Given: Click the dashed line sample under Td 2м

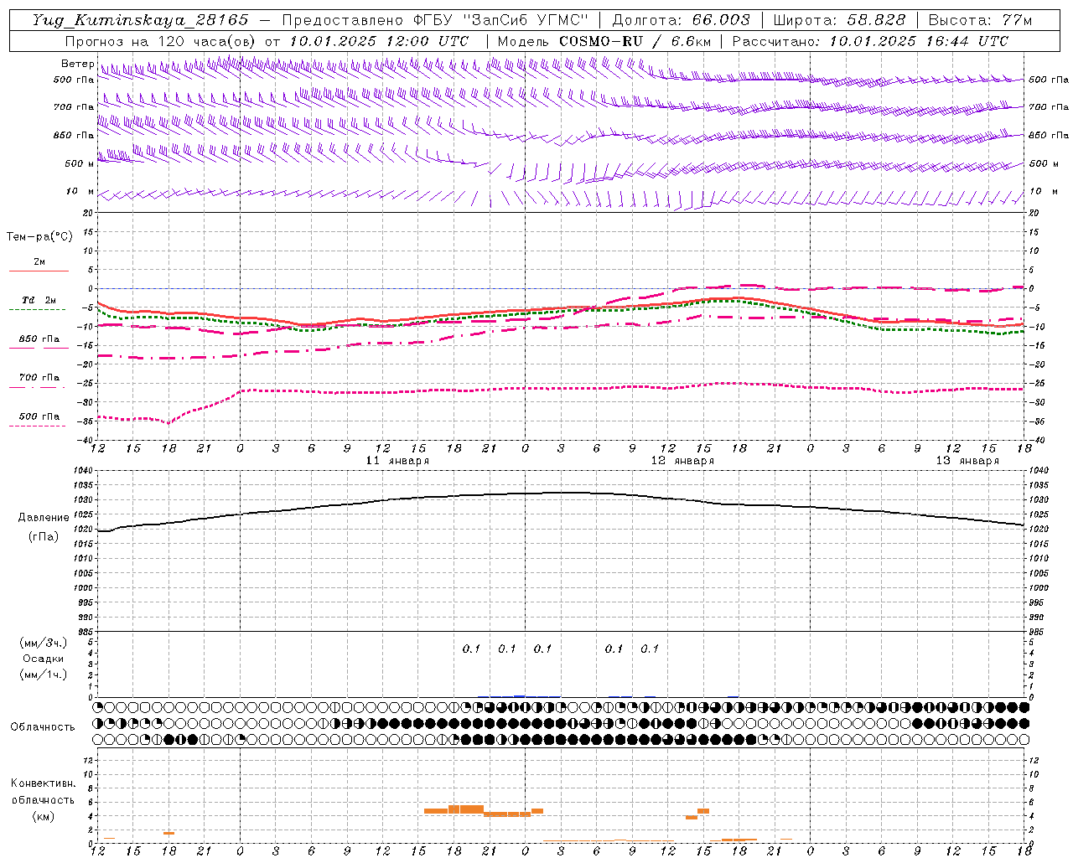Looking at the screenshot, I should (39, 310).
